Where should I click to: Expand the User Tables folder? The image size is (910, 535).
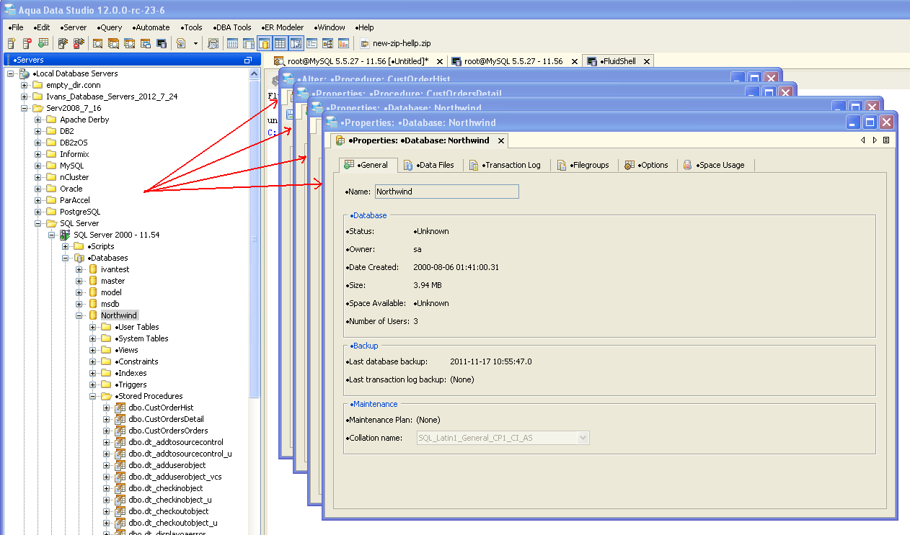coord(93,327)
